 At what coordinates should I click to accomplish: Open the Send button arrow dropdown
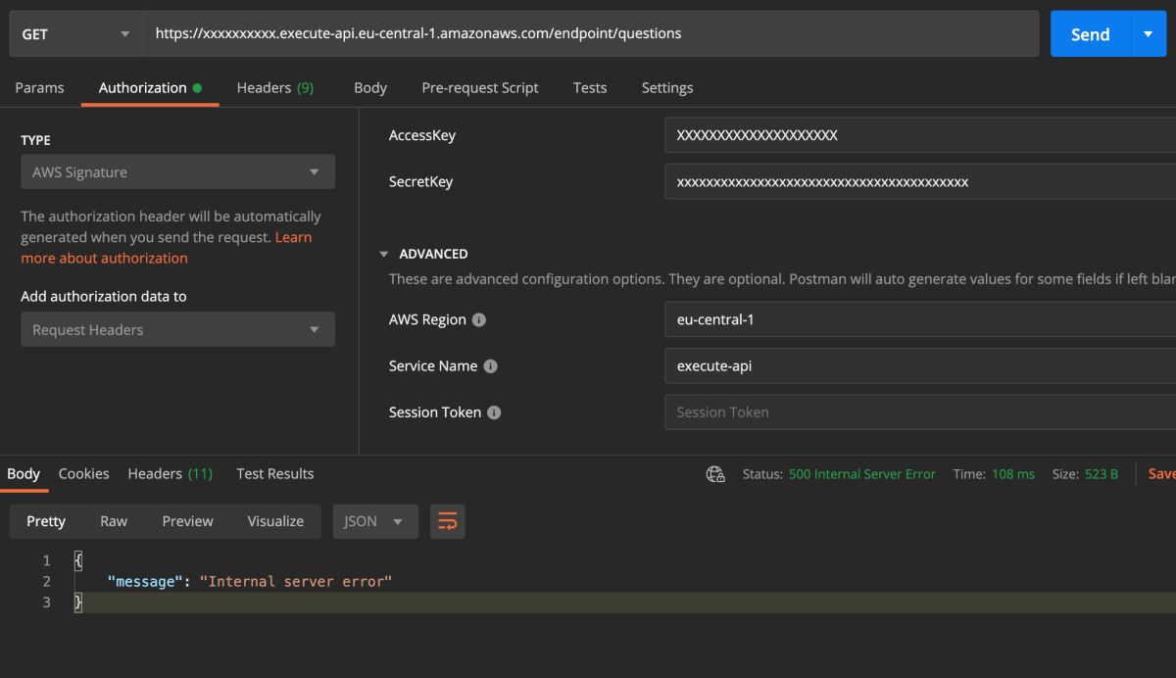coord(1149,34)
